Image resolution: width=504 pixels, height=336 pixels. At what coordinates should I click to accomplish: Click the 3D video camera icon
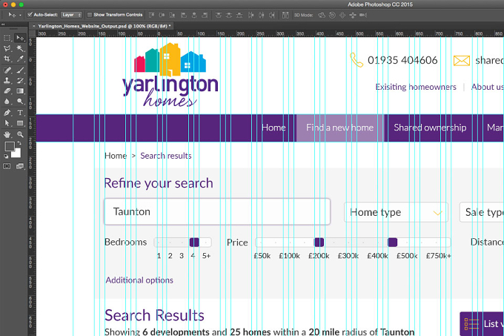click(363, 15)
